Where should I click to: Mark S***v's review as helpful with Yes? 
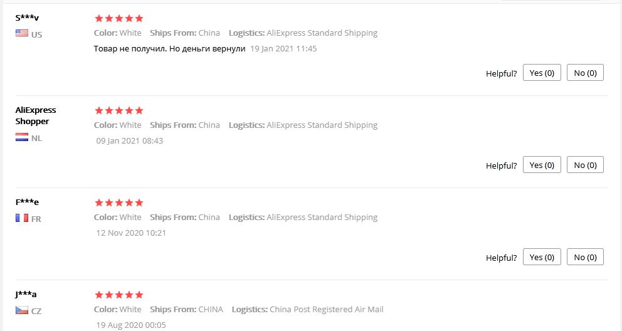pyautogui.click(x=542, y=73)
